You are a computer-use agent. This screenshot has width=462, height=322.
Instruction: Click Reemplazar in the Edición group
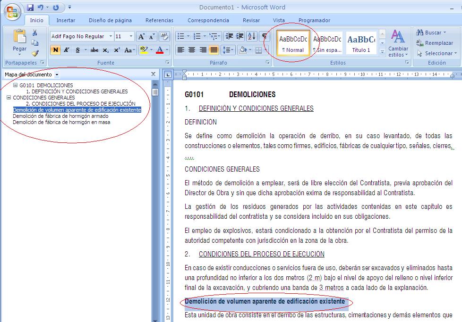(435, 43)
